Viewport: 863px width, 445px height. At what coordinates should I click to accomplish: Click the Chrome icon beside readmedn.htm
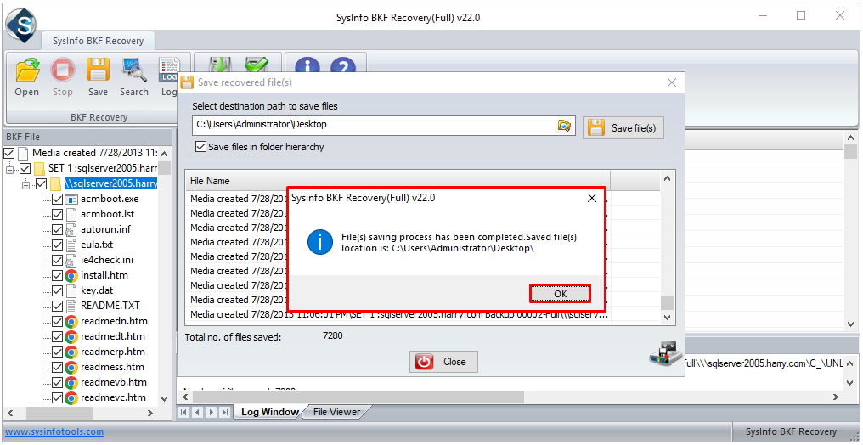pos(71,321)
